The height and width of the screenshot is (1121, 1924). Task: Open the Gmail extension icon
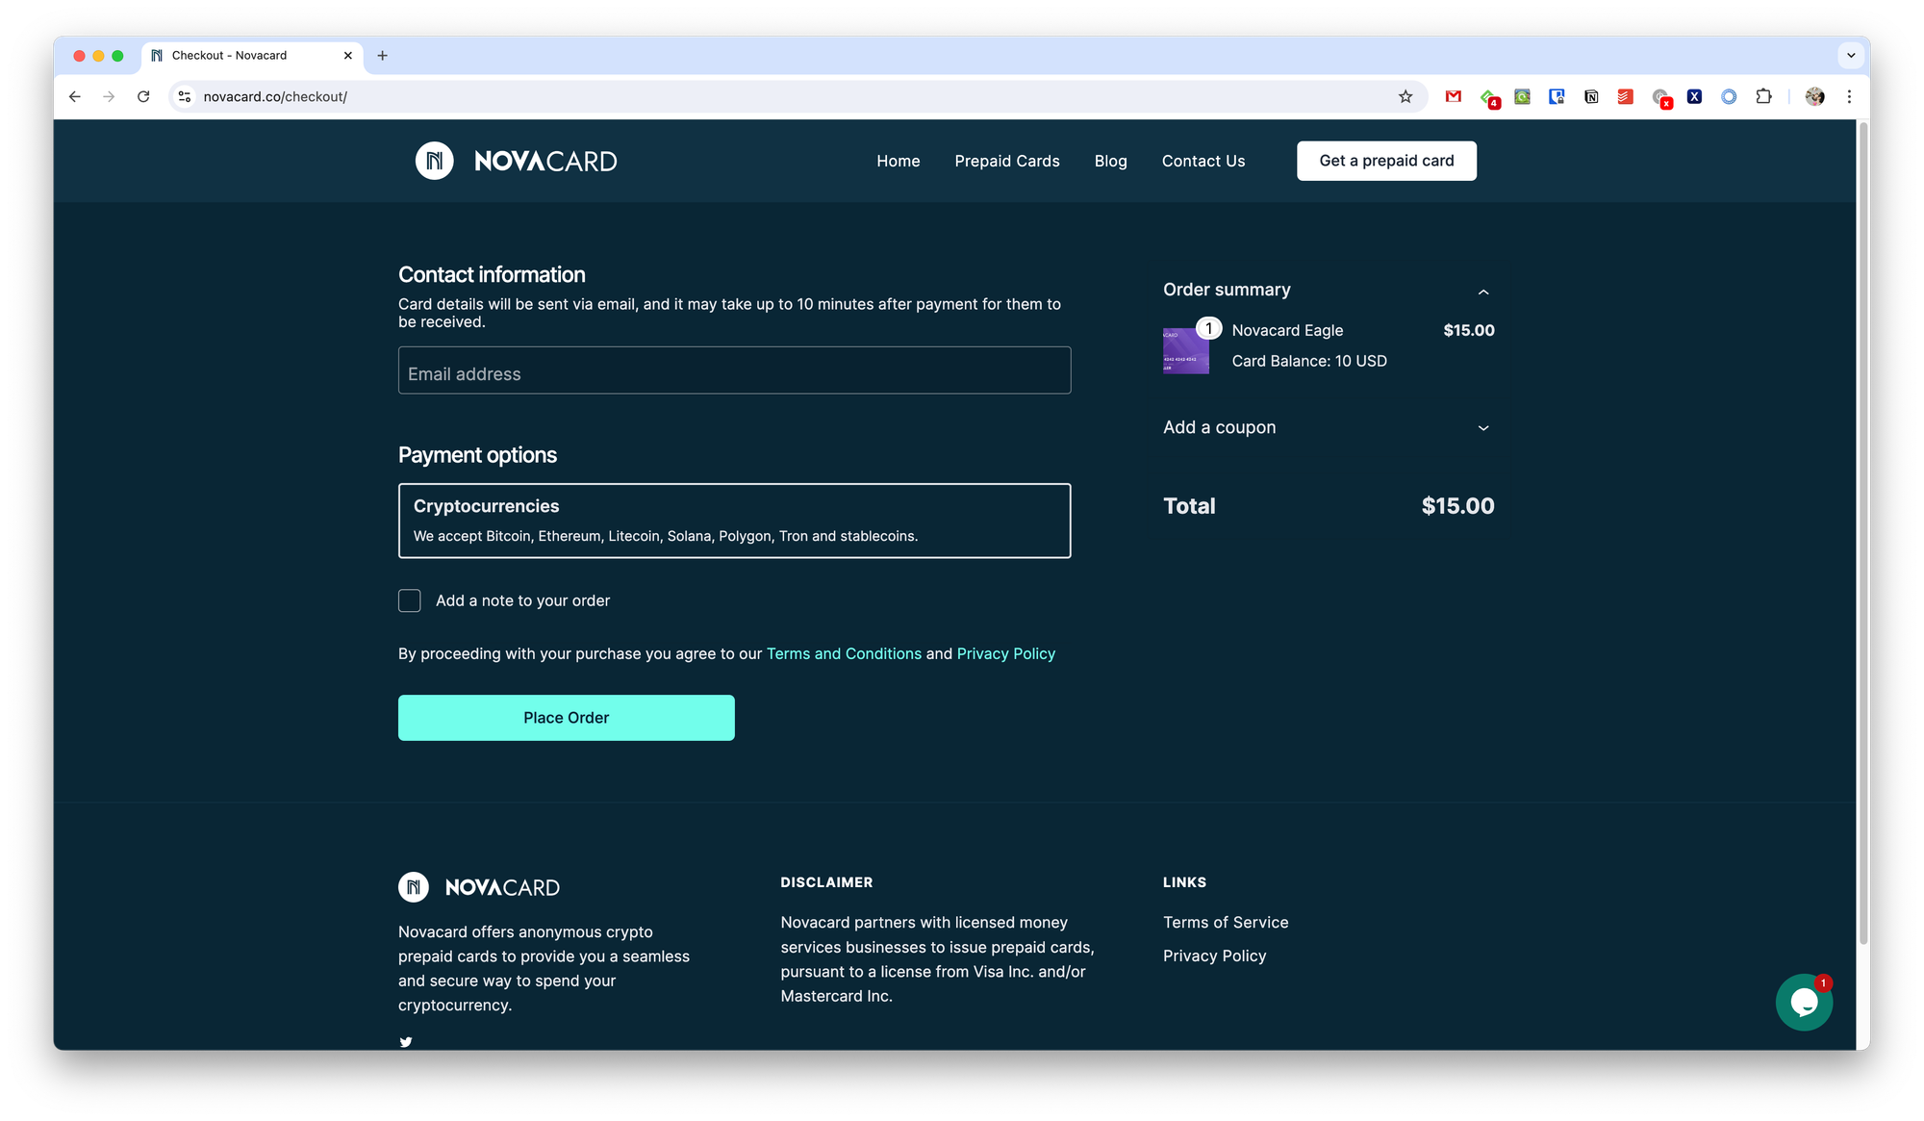point(1454,96)
